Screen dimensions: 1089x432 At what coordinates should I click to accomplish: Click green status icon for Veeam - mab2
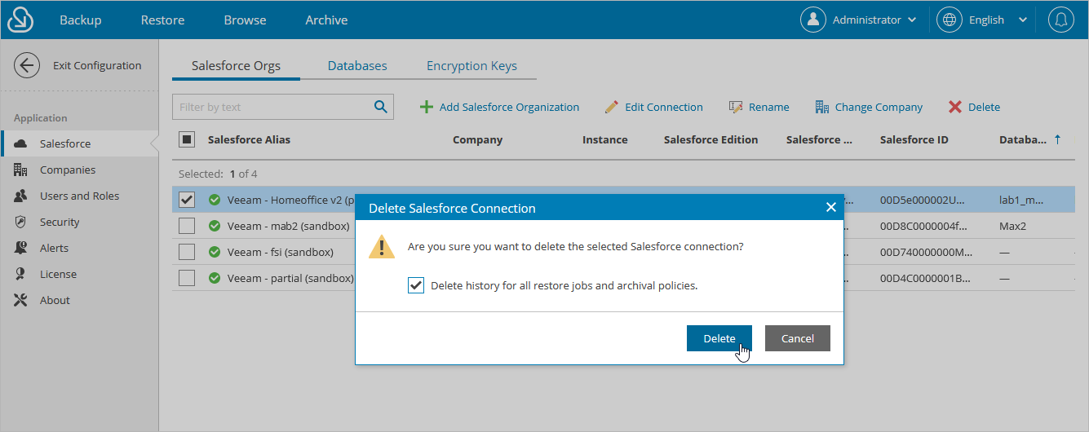(215, 226)
